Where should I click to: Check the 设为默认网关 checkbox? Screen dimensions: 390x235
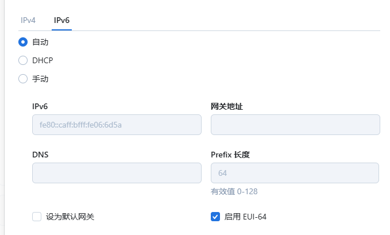point(37,217)
